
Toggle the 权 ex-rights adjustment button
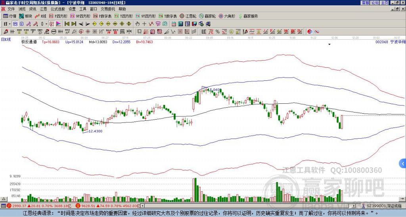(52, 24)
